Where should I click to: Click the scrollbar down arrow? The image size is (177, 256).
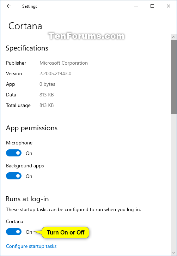(x=174, y=253)
